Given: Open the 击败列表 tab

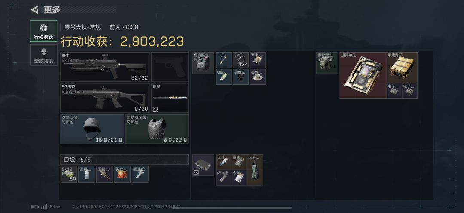Looking at the screenshot, I should coord(43,55).
